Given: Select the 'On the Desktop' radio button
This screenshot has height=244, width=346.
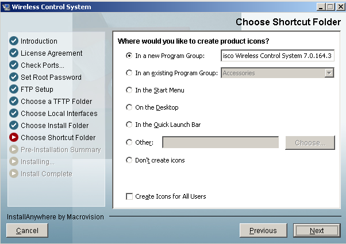Looking at the screenshot, I should pos(129,107).
